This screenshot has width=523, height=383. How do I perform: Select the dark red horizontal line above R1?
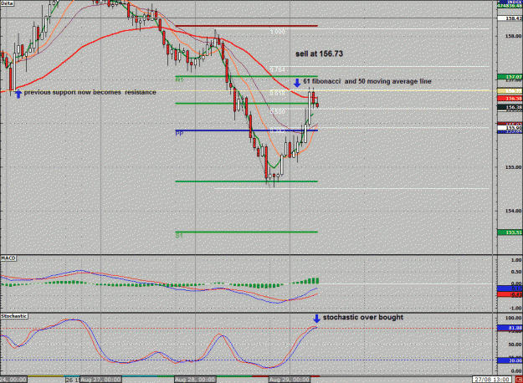pos(247,26)
